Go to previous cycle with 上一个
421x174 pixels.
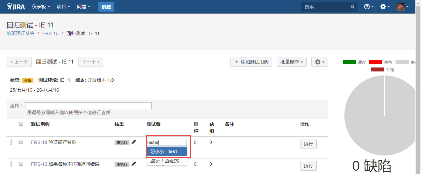(x=19, y=62)
